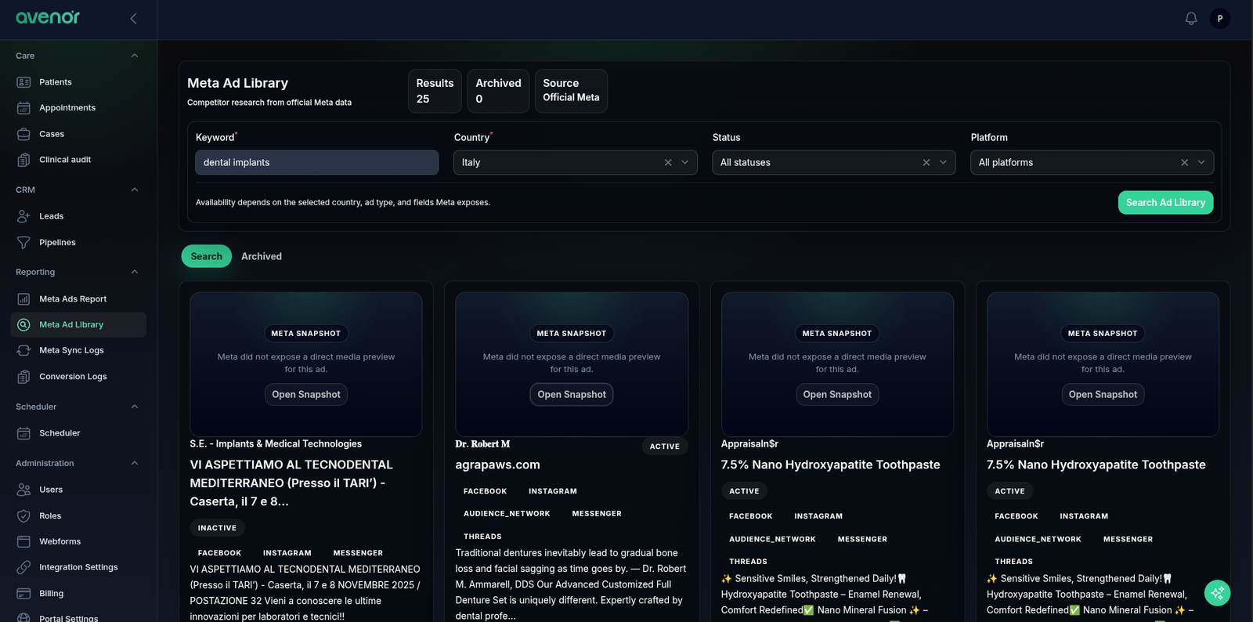
Task: Click the Archived count card
Action: click(498, 91)
